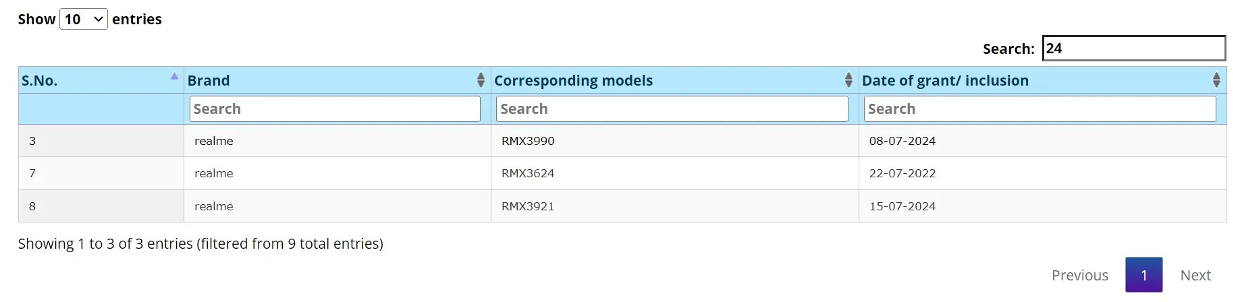Click Date of grant sort arrows
Image resolution: width=1242 pixels, height=302 pixels.
1216,80
